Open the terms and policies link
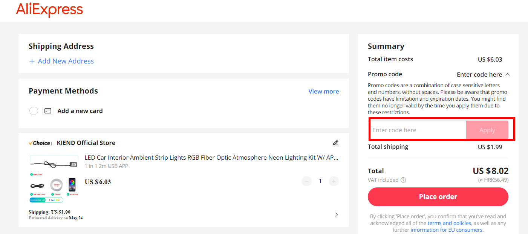The height and width of the screenshot is (234, 528). [x=449, y=223]
